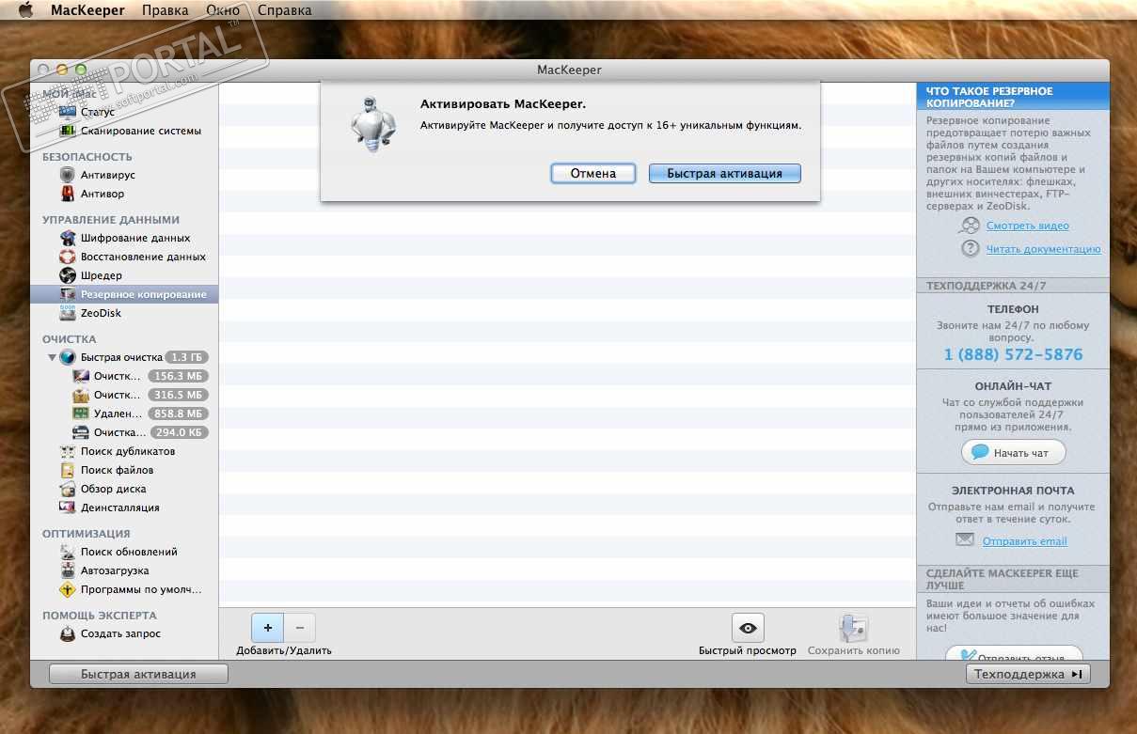Open Создать запрос expert icon
Viewport: 1137px width, 734px height.
click(68, 633)
